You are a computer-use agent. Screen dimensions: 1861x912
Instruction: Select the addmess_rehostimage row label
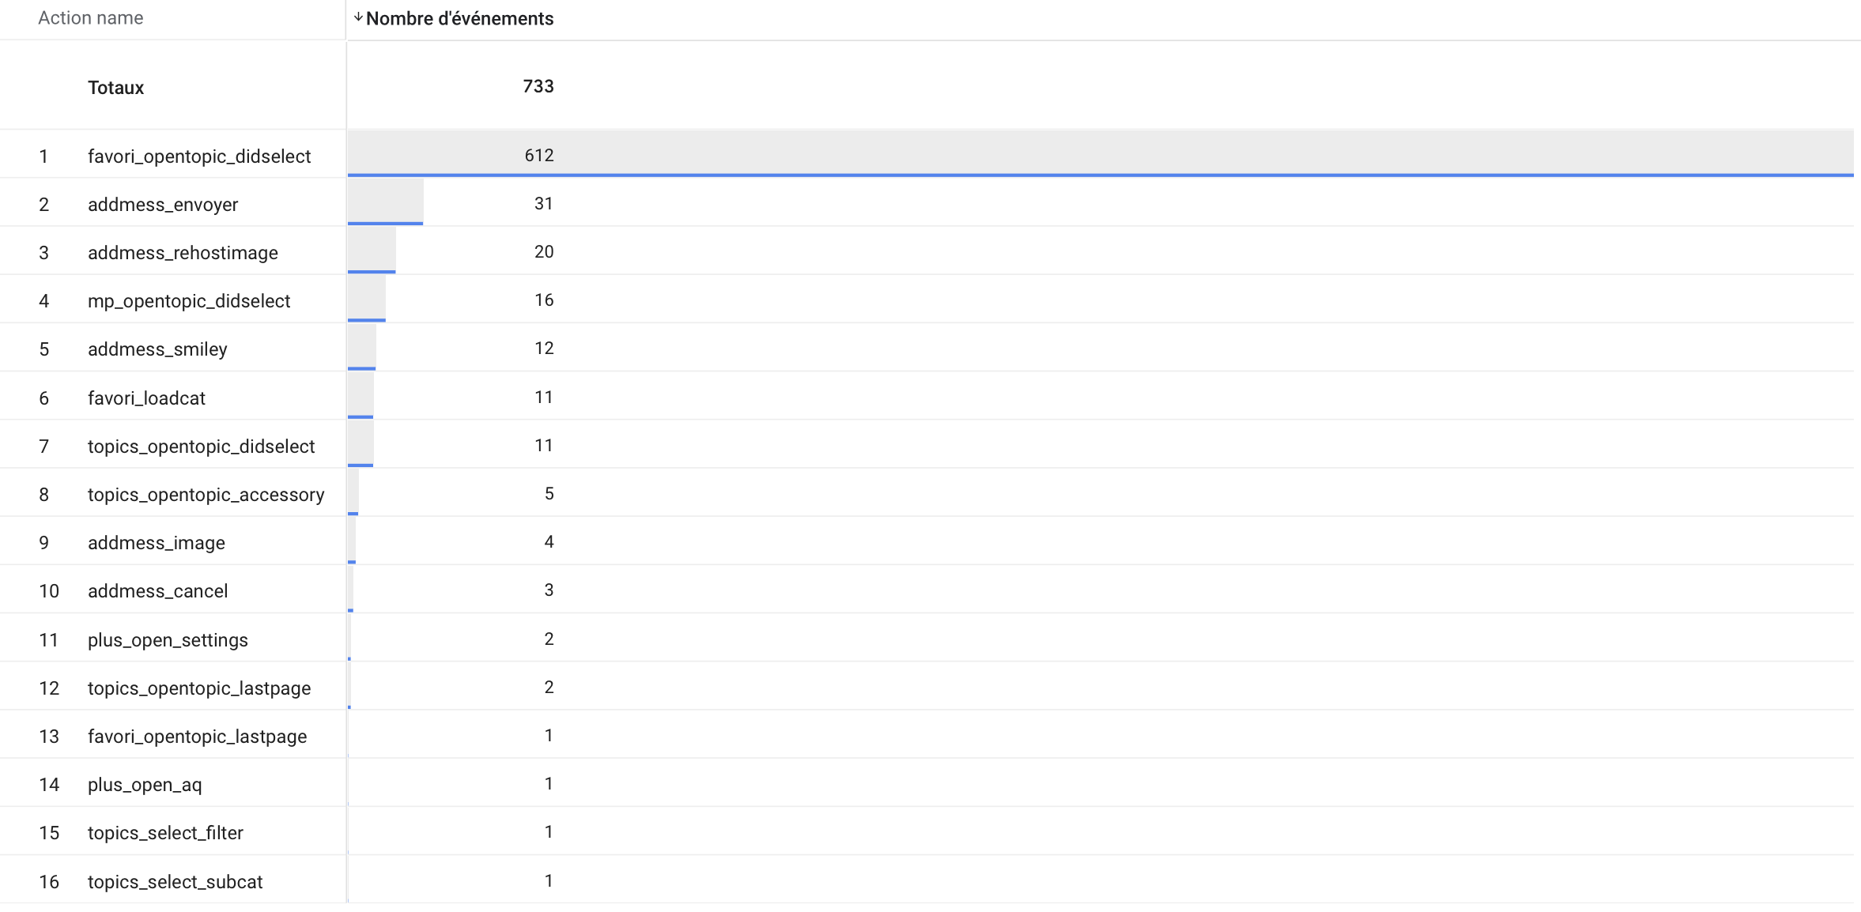183,253
